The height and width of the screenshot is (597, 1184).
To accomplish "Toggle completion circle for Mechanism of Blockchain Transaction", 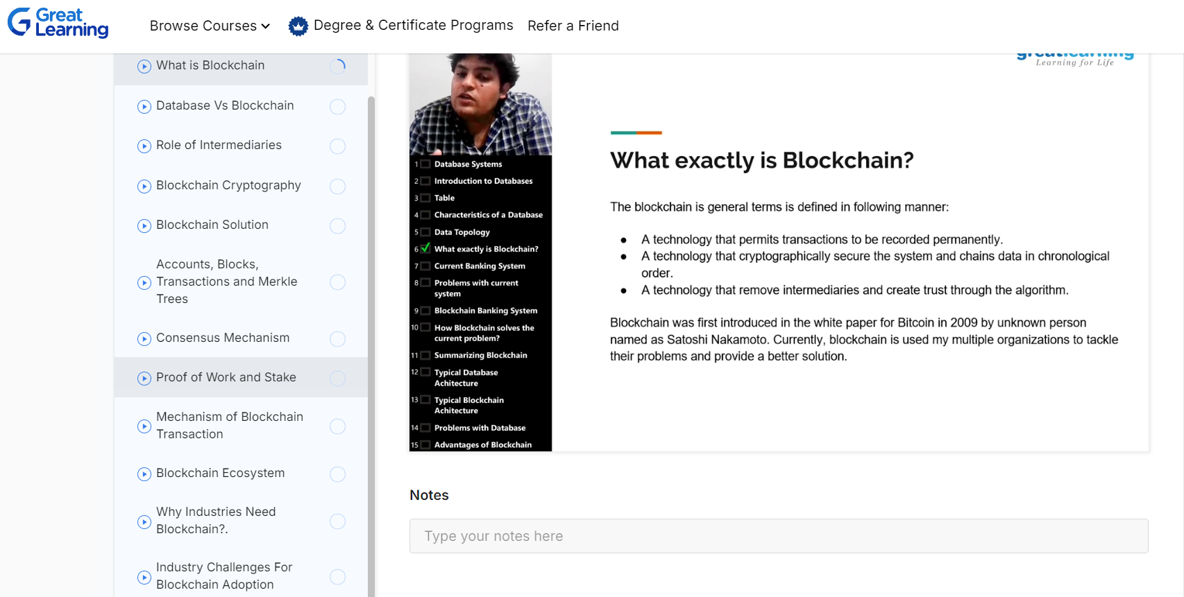I will coord(338,426).
